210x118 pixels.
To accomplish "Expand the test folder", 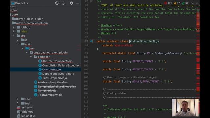I will pos(18,103).
